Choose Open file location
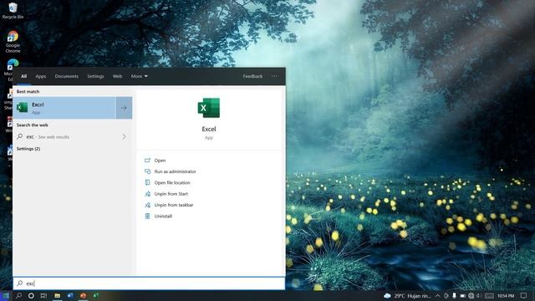The width and height of the screenshot is (535, 301). pyautogui.click(x=172, y=183)
